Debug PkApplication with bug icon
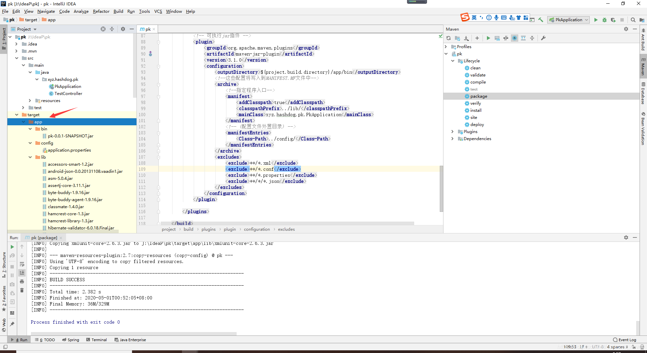The image size is (647, 353). (x=605, y=20)
